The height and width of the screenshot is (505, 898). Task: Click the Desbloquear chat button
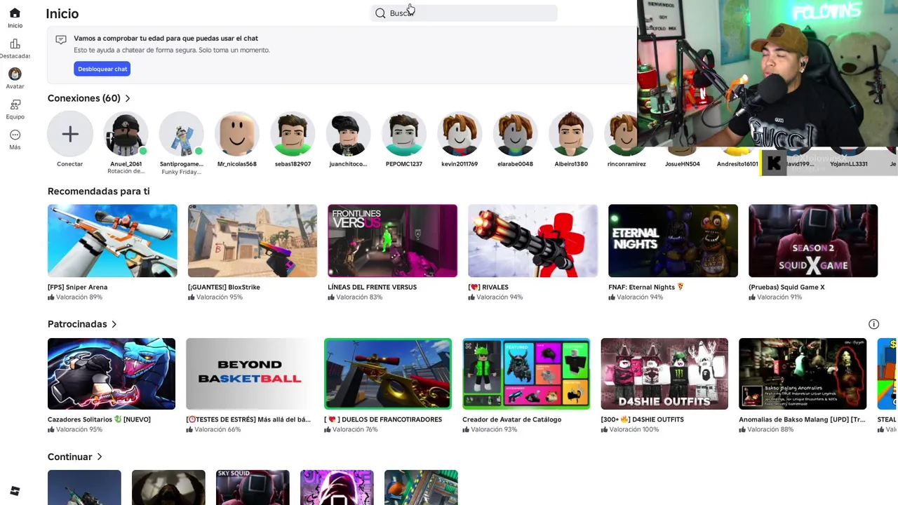coord(102,69)
